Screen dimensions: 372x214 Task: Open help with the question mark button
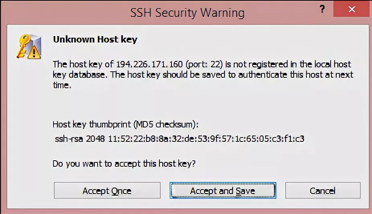322,10
